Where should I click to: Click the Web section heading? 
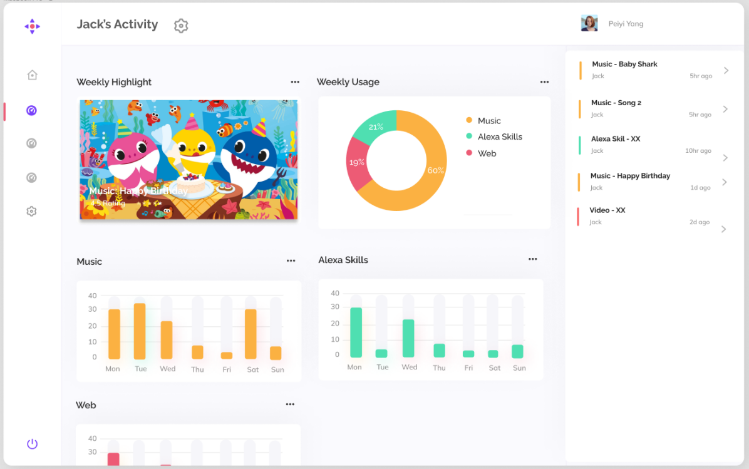point(86,405)
